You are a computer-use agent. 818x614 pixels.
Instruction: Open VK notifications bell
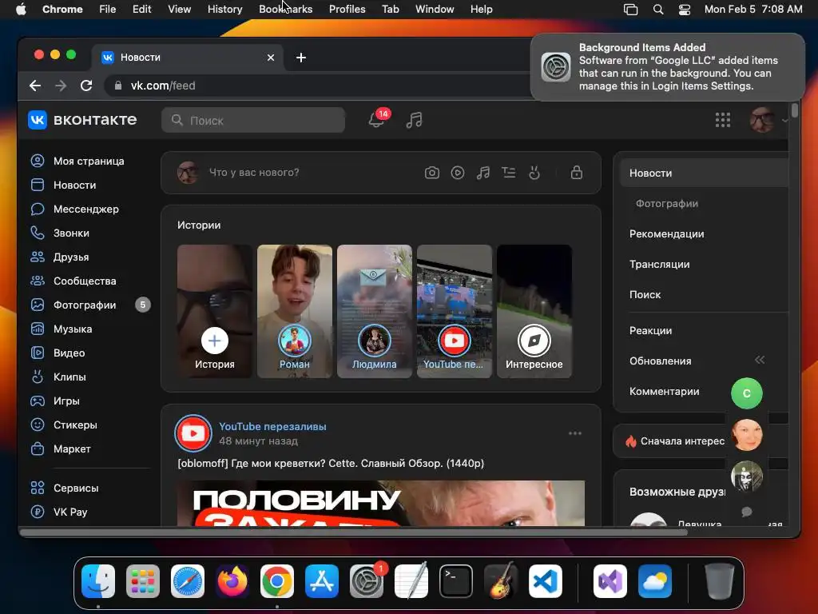376,120
